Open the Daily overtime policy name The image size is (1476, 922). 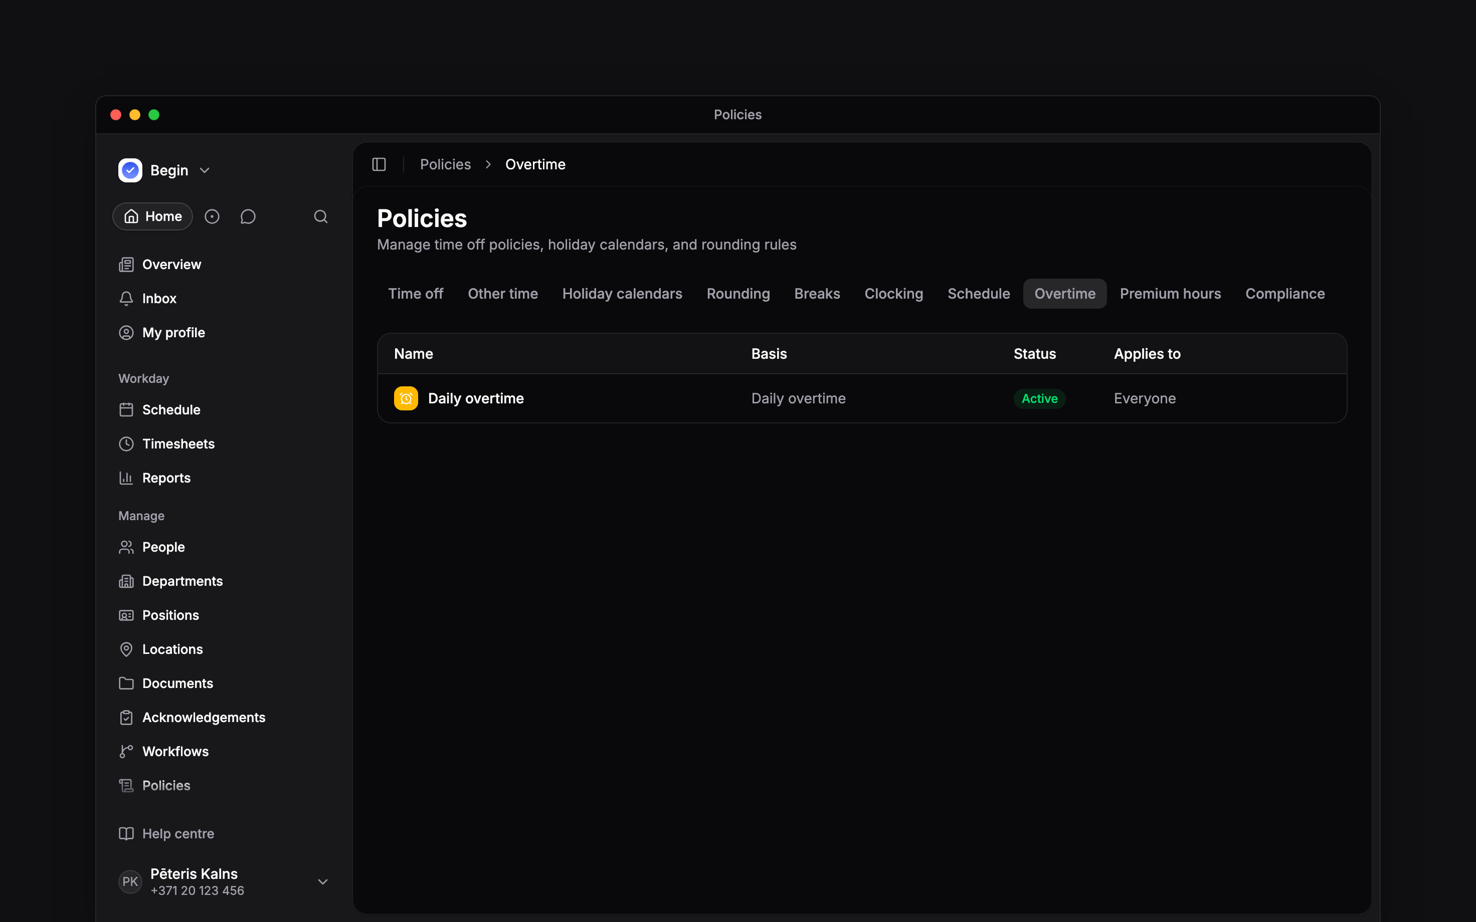pos(476,399)
